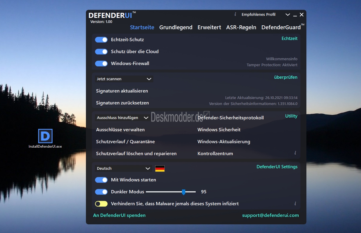This screenshot has width=361, height=233.
Task: Click the Tamper Protection: Aktiviert text
Action: click(272, 65)
